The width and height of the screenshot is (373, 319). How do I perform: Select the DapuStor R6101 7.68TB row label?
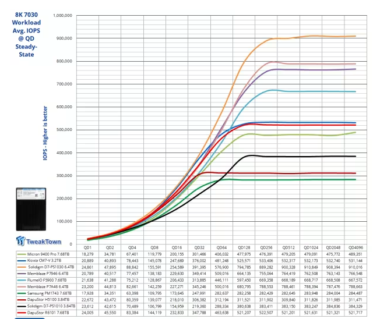tap(48, 313)
